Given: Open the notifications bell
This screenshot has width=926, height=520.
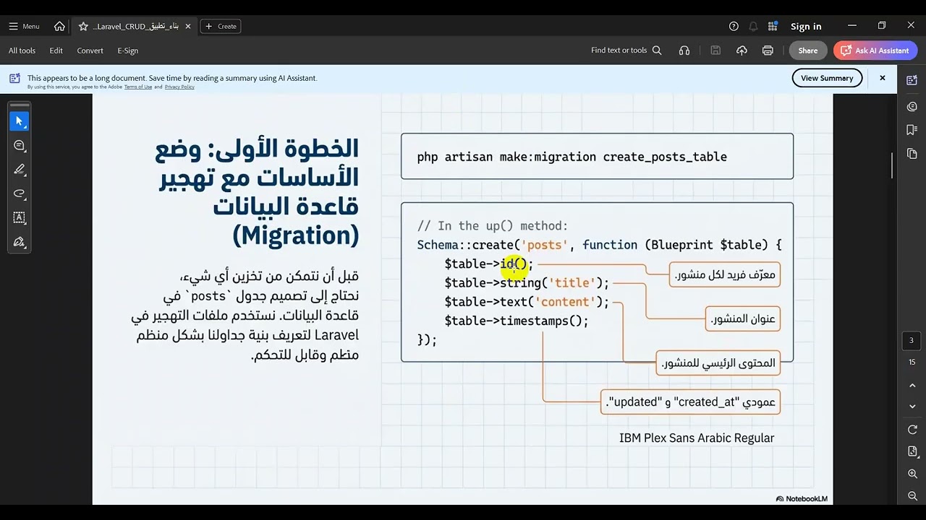Looking at the screenshot, I should 753,26.
